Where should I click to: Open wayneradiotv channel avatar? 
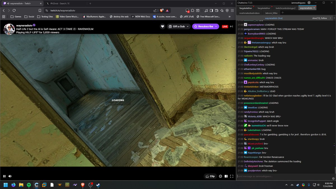9,29
